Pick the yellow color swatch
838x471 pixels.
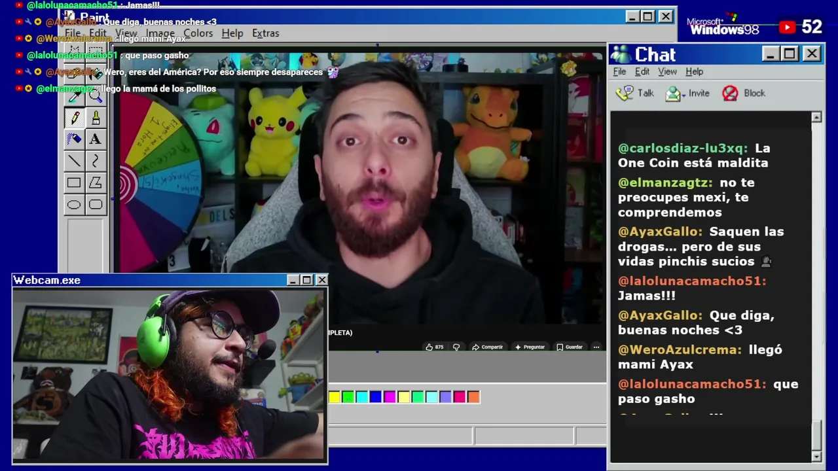(x=335, y=396)
